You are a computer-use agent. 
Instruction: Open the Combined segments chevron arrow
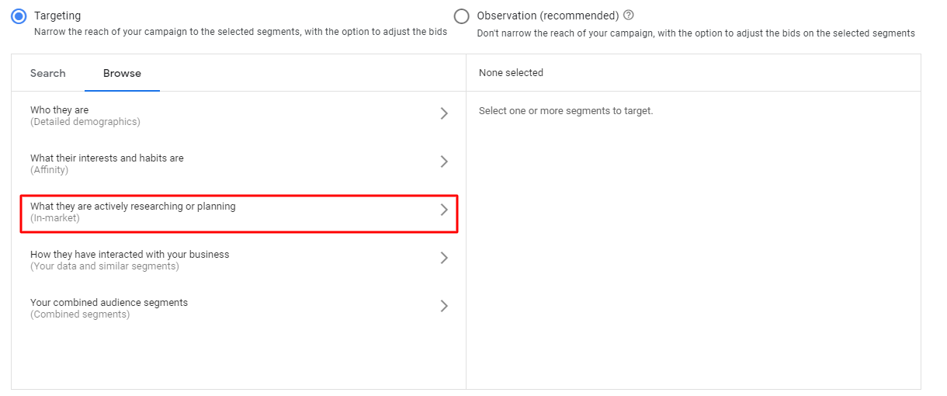[444, 306]
